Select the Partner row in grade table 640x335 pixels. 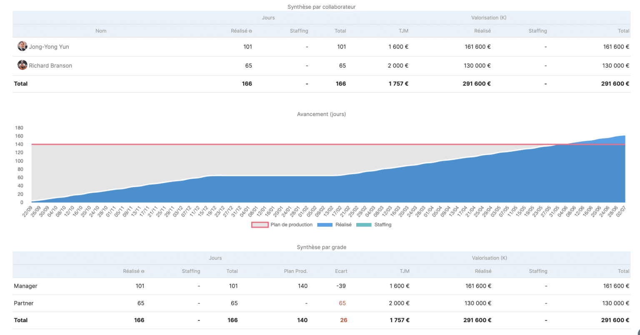point(24,303)
